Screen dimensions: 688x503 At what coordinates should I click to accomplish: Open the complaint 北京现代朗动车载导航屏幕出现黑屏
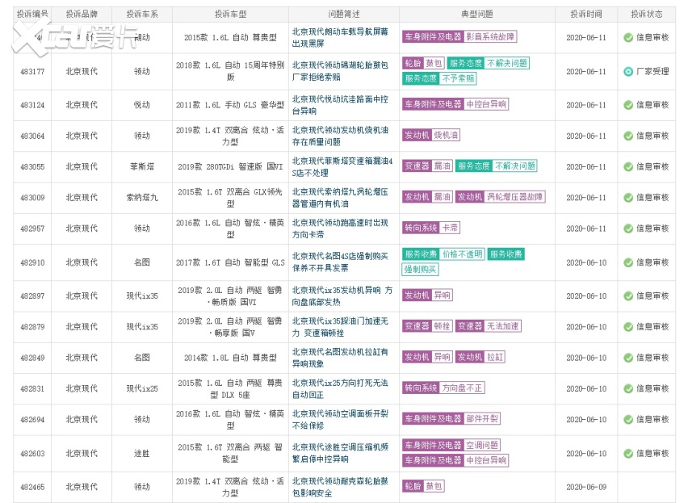pyautogui.click(x=340, y=38)
